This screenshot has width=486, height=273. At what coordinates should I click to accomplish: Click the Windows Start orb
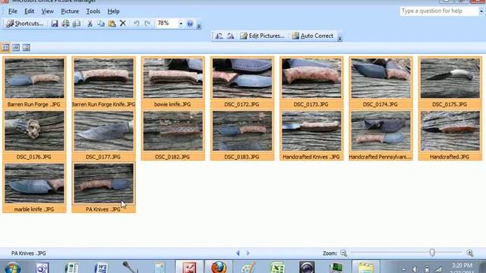tap(13, 268)
